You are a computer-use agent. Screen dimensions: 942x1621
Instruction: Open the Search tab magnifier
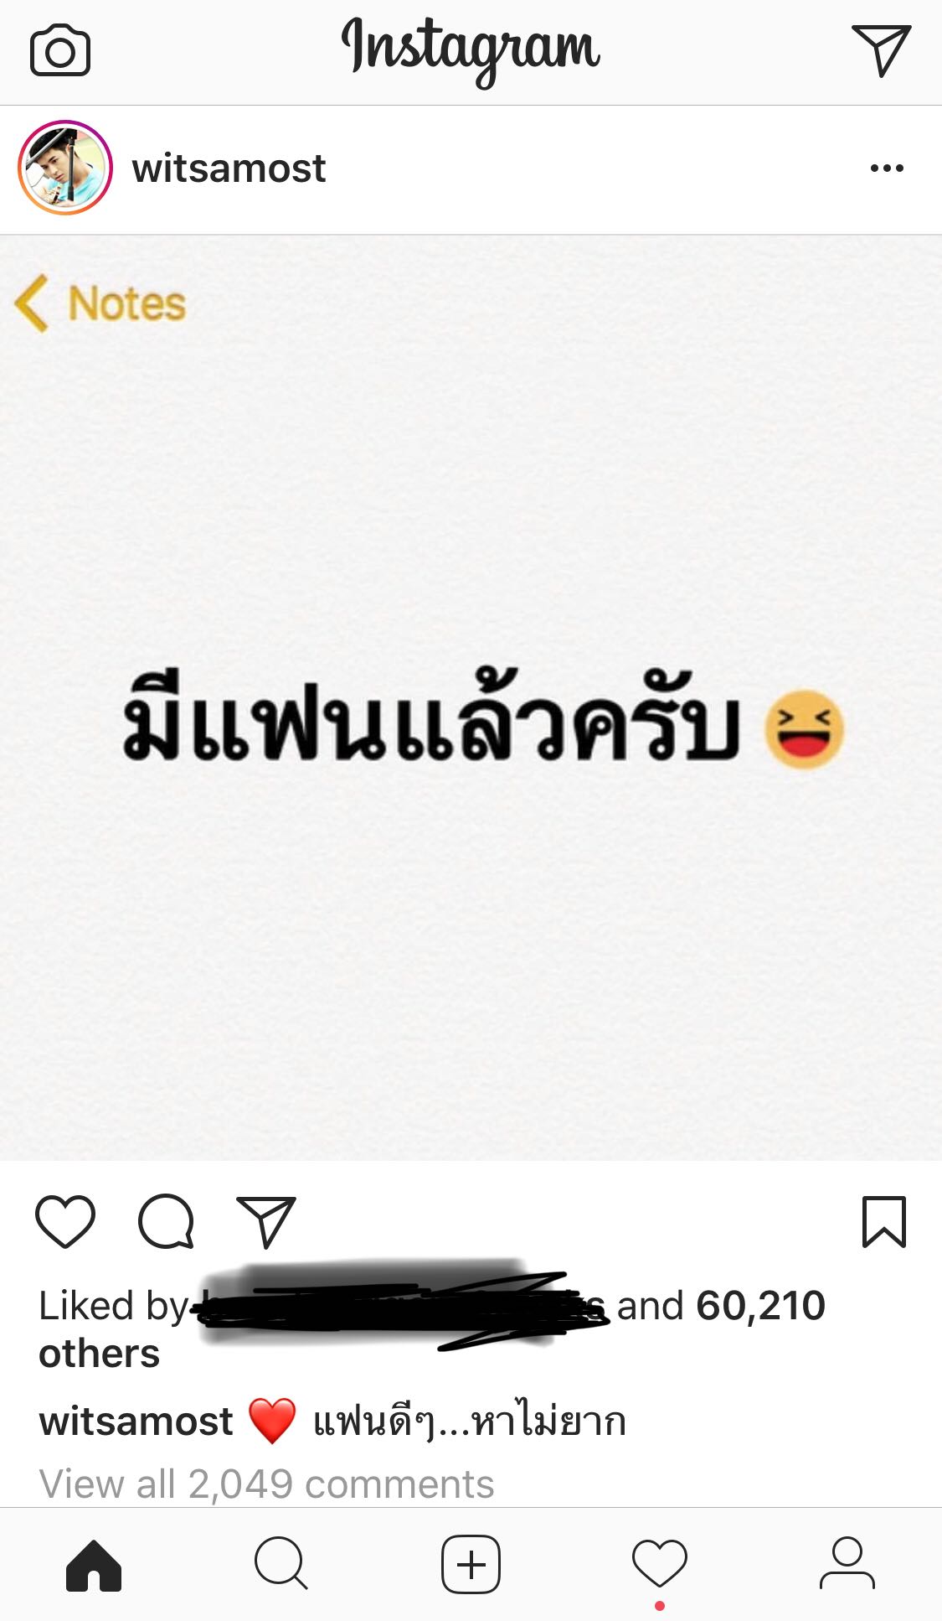[x=281, y=1563]
